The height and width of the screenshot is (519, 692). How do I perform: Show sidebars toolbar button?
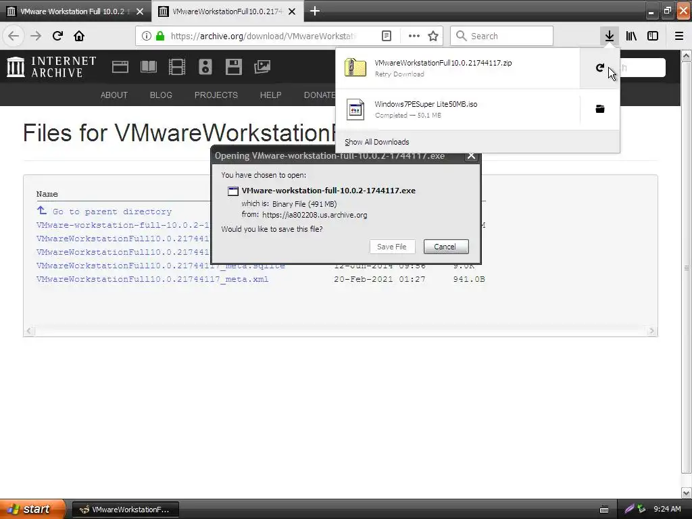[653, 36]
